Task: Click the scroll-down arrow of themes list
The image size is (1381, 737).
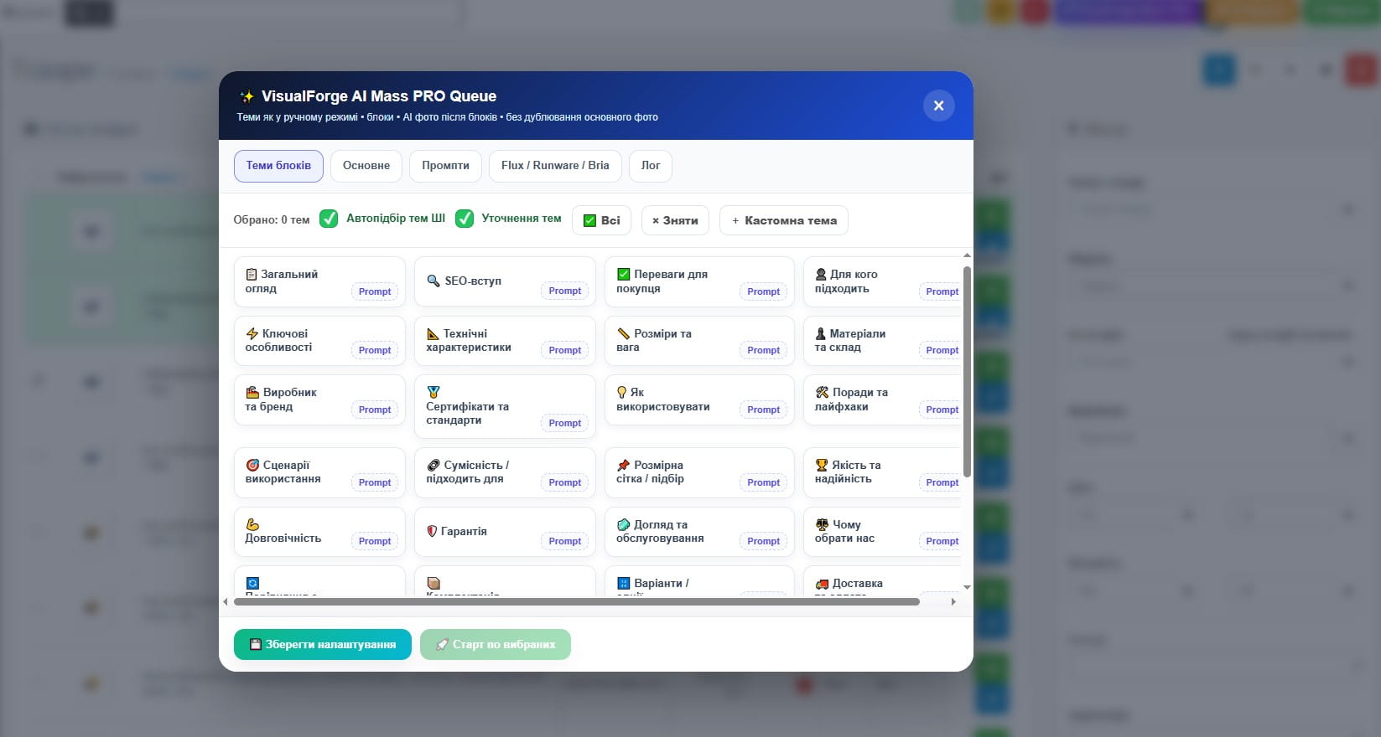Action: pos(967,588)
